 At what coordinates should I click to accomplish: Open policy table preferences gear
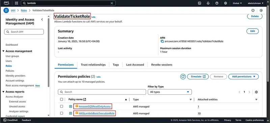256,92
